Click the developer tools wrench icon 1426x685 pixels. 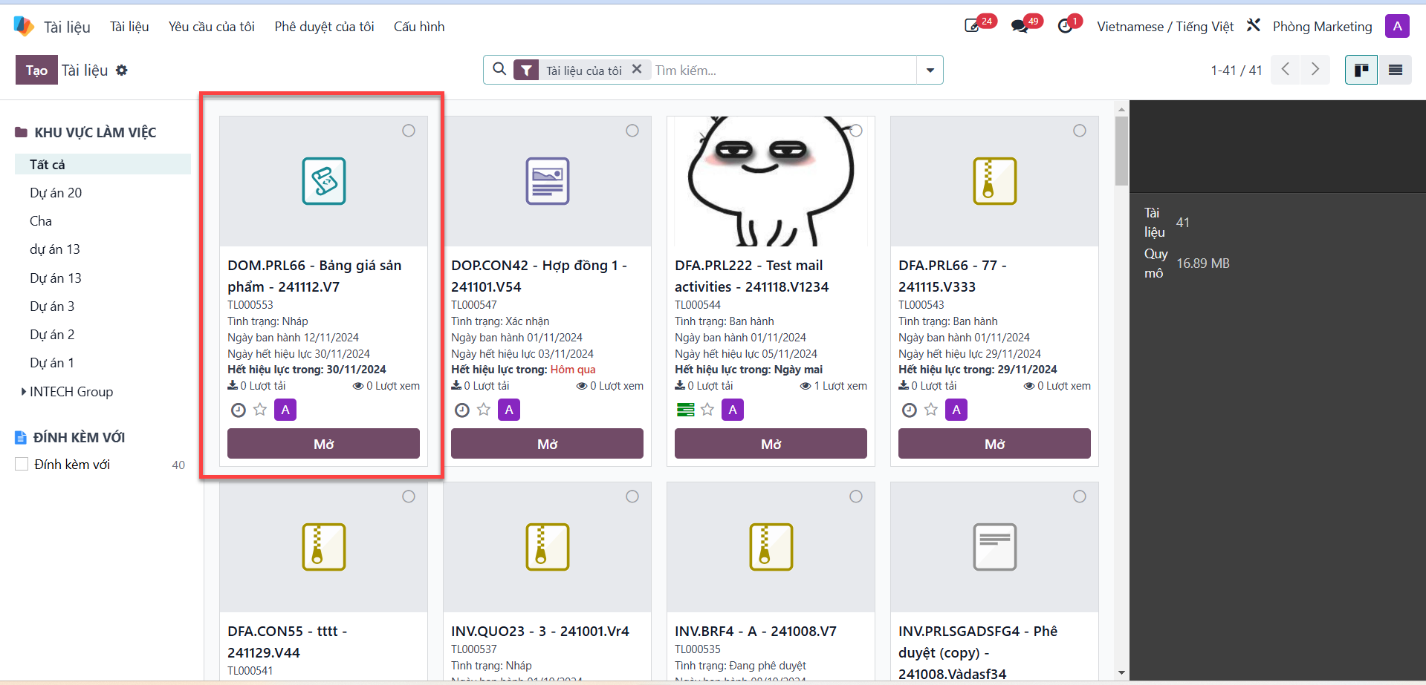[x=1254, y=25]
